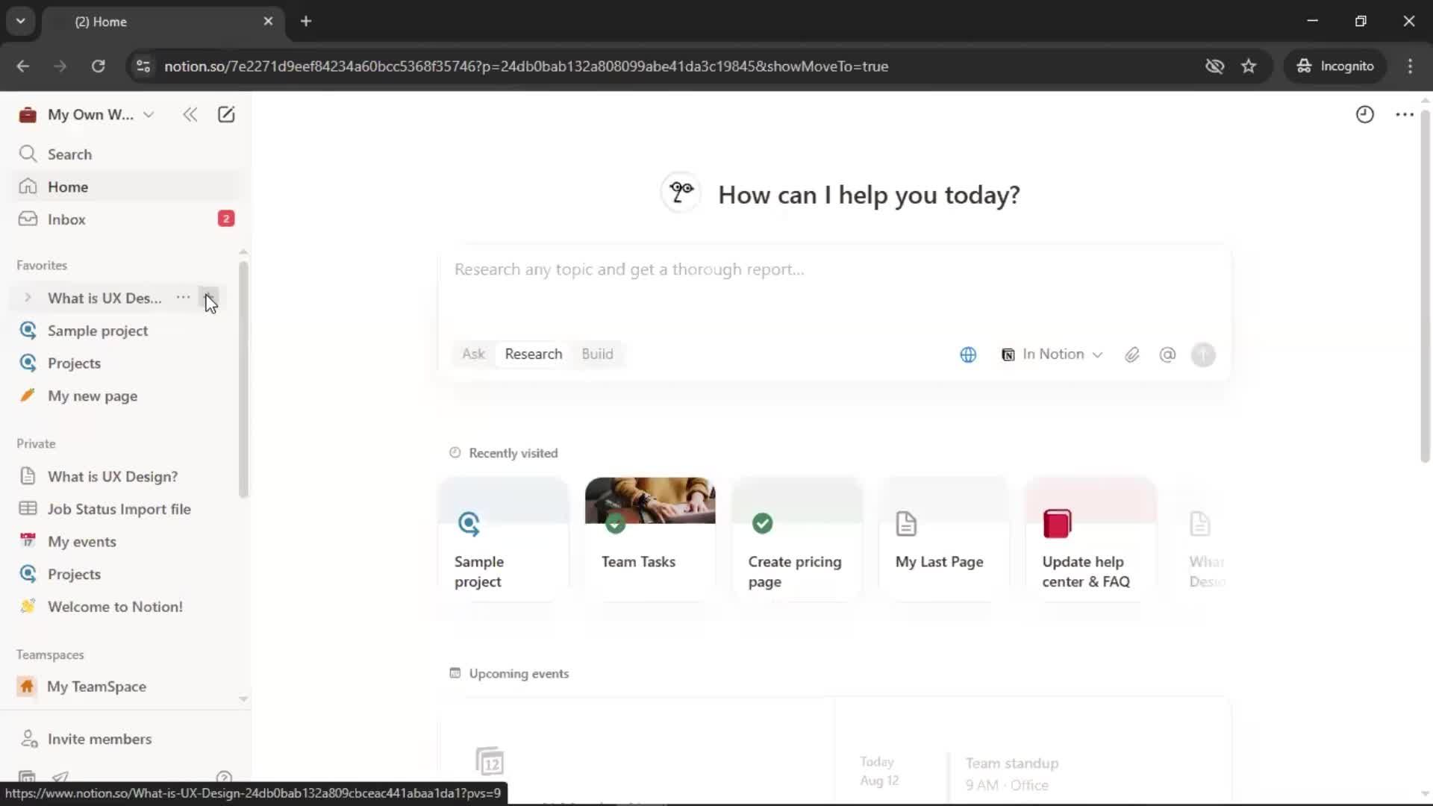Open the Sample project recent card

click(x=503, y=539)
